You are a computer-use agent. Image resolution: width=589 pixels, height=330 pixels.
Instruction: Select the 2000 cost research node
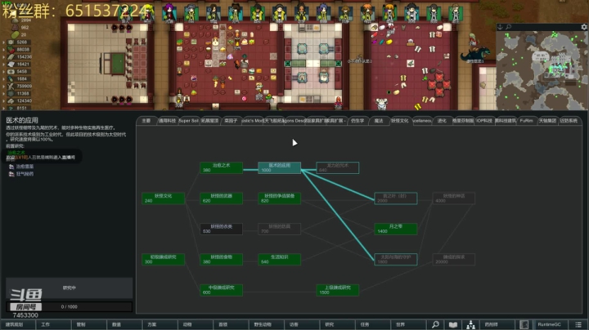click(396, 198)
